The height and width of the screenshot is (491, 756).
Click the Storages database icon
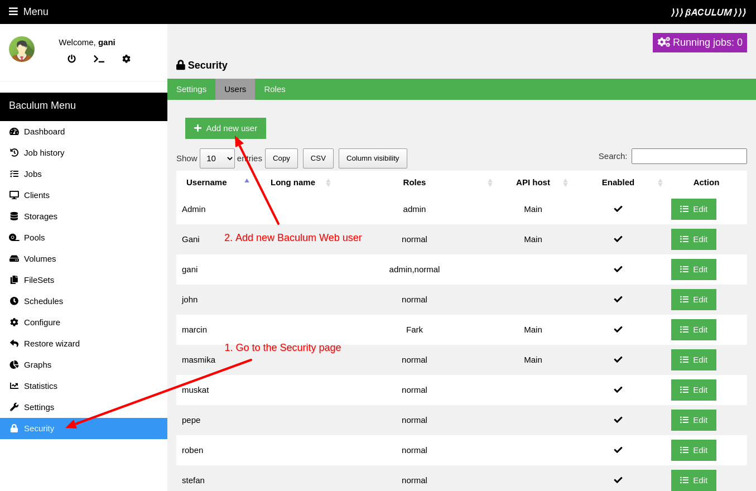click(14, 216)
